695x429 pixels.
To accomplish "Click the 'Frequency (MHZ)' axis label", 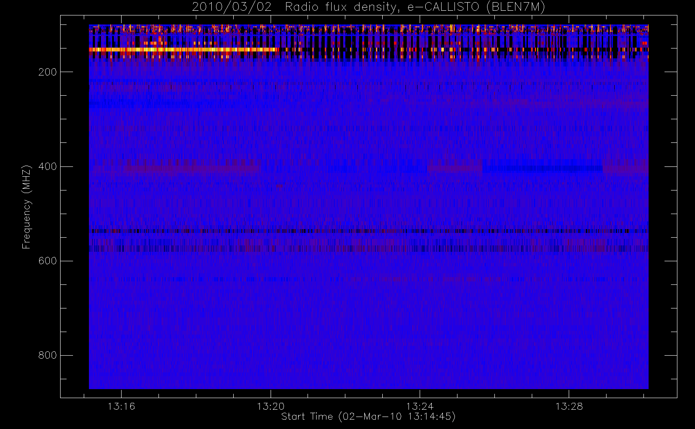I will [x=27, y=207].
